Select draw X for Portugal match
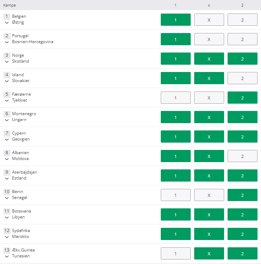Image resolution: width=261 pixels, height=264 pixels. click(209, 39)
